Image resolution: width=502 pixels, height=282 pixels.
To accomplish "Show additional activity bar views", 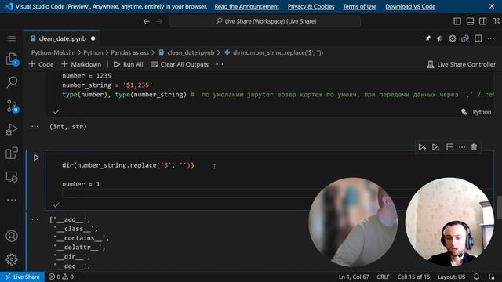I will (x=12, y=200).
